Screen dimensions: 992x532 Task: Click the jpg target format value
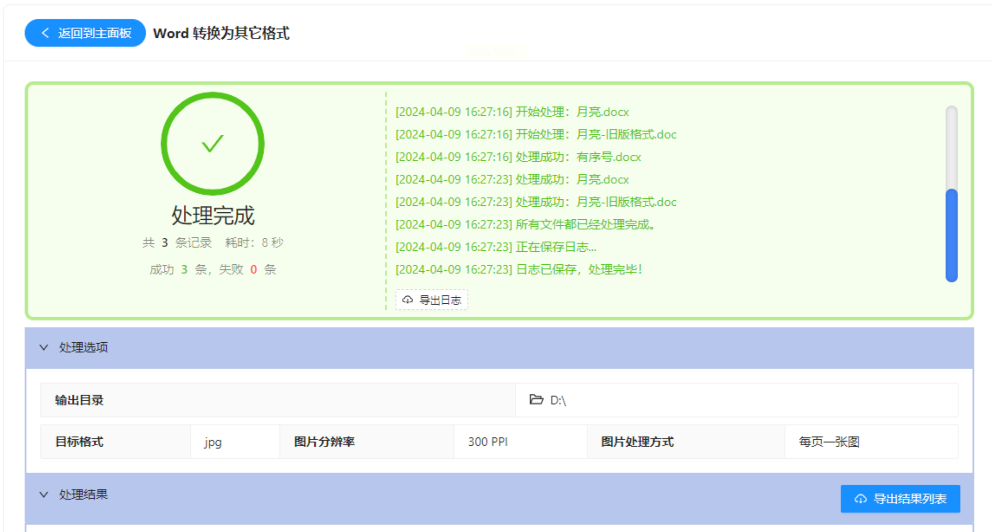pyautogui.click(x=213, y=442)
